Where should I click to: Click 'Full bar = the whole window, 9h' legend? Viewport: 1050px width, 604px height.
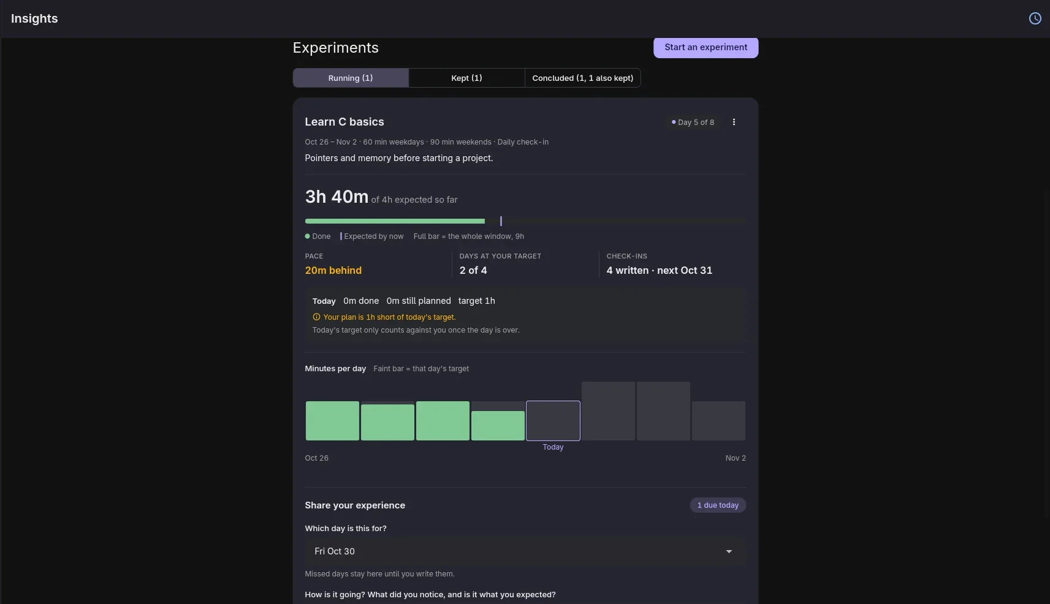click(x=469, y=236)
